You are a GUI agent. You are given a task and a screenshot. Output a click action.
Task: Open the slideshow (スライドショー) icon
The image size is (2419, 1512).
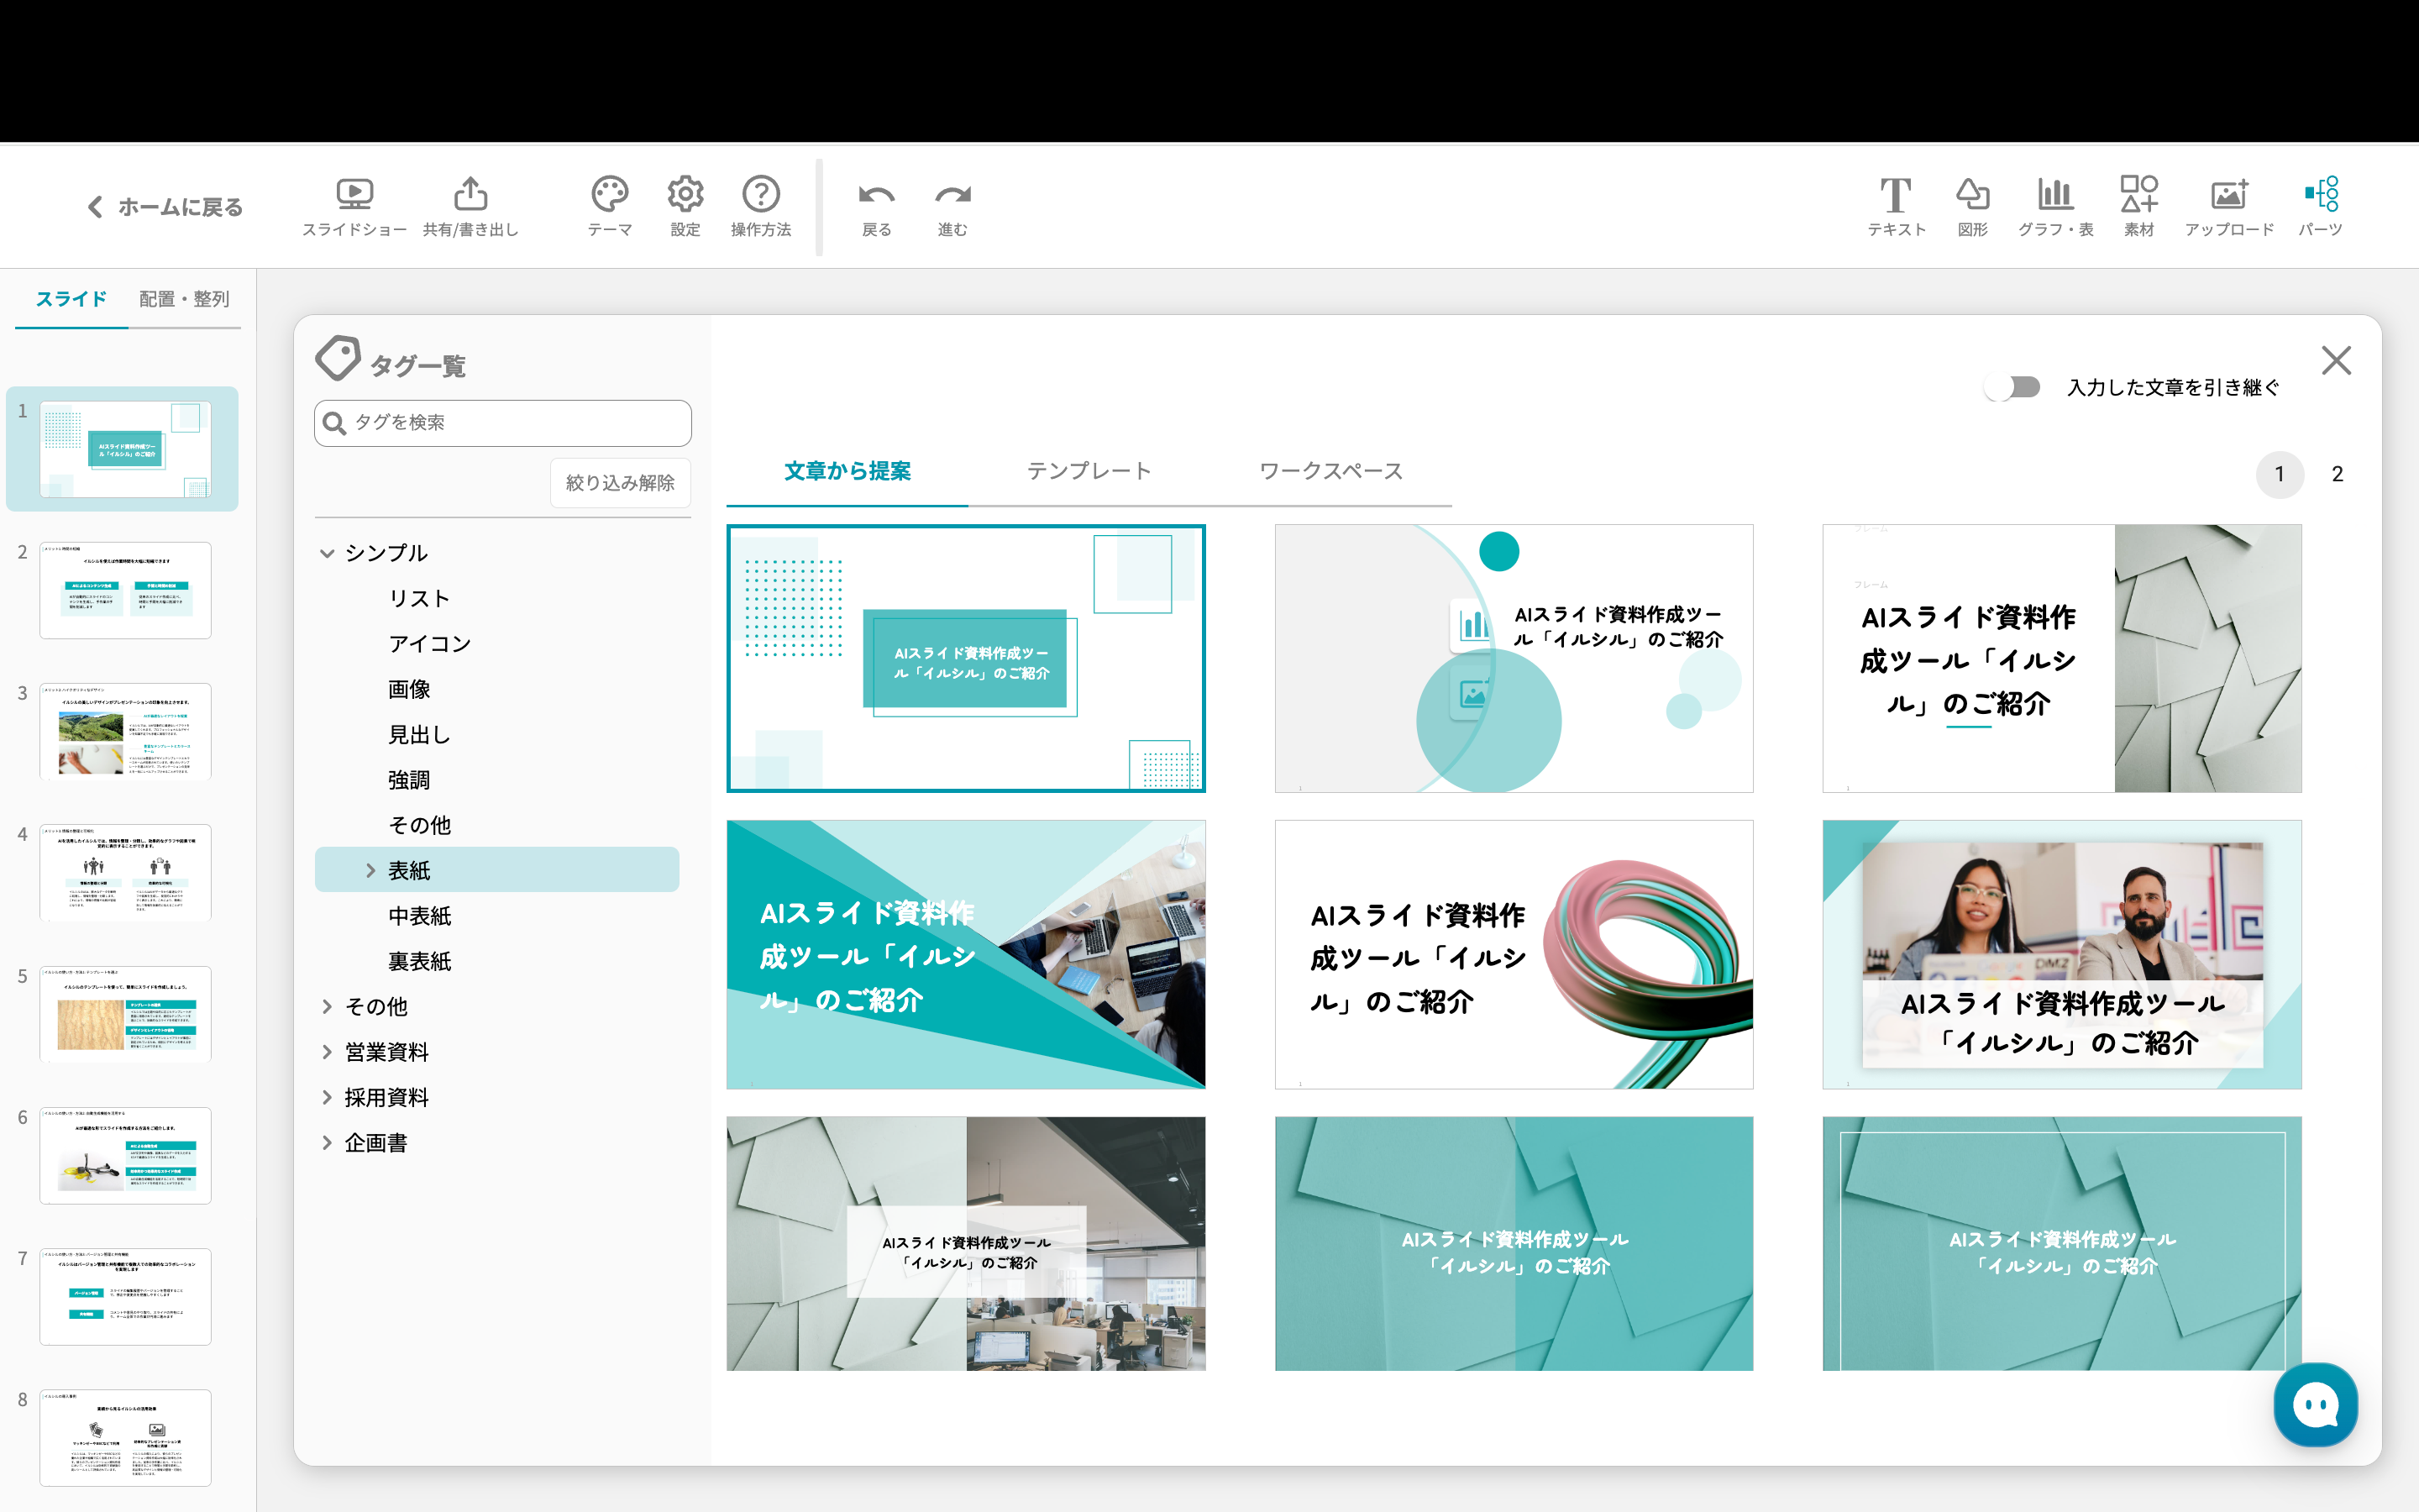click(354, 194)
